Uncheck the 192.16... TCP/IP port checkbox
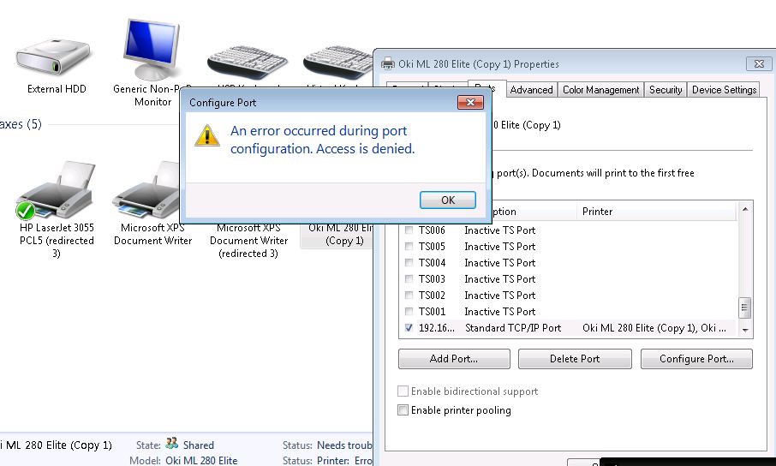 tap(409, 328)
